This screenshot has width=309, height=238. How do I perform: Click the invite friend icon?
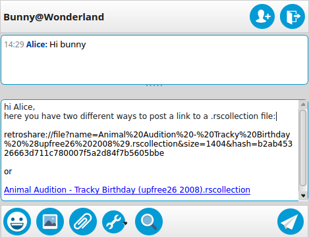(x=262, y=16)
